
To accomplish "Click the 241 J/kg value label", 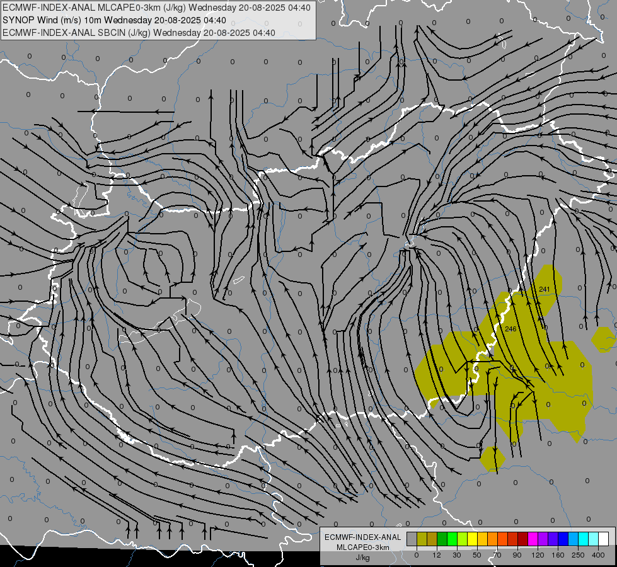I will [x=544, y=289].
